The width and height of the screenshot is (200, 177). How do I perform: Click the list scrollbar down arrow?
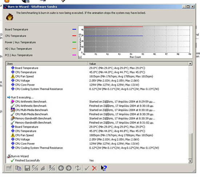(190, 161)
